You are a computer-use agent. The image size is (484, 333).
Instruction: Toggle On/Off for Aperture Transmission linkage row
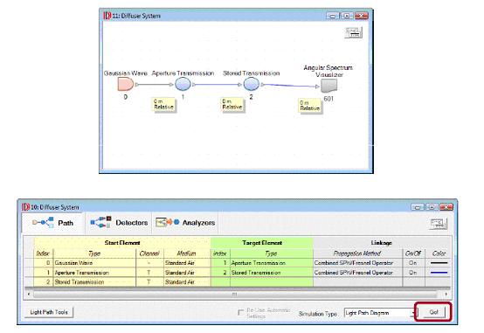(x=413, y=273)
